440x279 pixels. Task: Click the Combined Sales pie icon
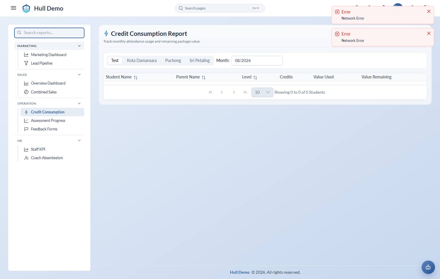[26, 92]
